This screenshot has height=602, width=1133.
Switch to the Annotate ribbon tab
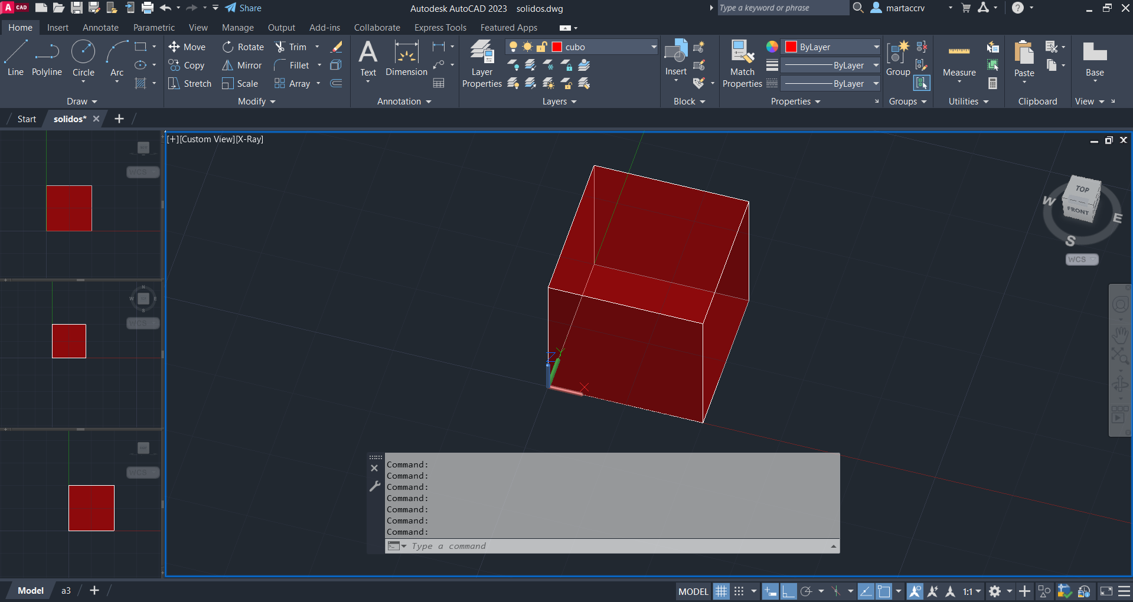(x=100, y=28)
